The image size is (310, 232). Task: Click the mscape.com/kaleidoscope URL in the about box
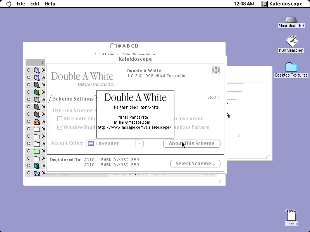coord(134,127)
